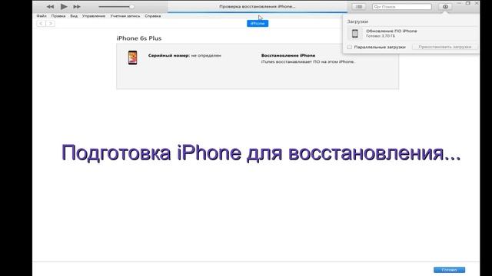
Task: Open the Учетная запись menu
Action: [x=125, y=16]
